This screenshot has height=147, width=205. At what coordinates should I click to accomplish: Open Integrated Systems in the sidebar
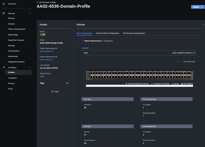point(16,62)
